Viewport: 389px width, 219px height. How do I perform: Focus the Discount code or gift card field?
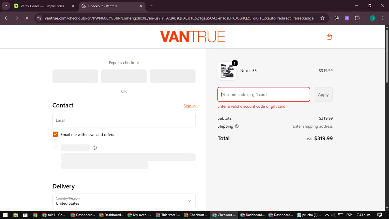[x=264, y=95]
